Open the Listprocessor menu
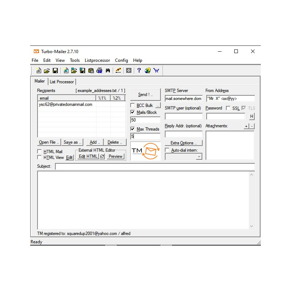 [x=97, y=60]
